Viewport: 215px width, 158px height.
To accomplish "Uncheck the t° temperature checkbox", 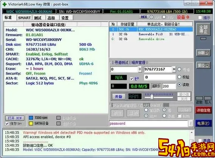I will click(x=131, y=79).
